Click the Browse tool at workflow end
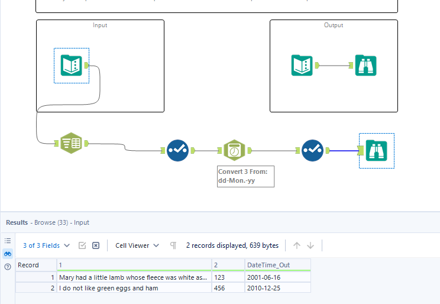 377,150
